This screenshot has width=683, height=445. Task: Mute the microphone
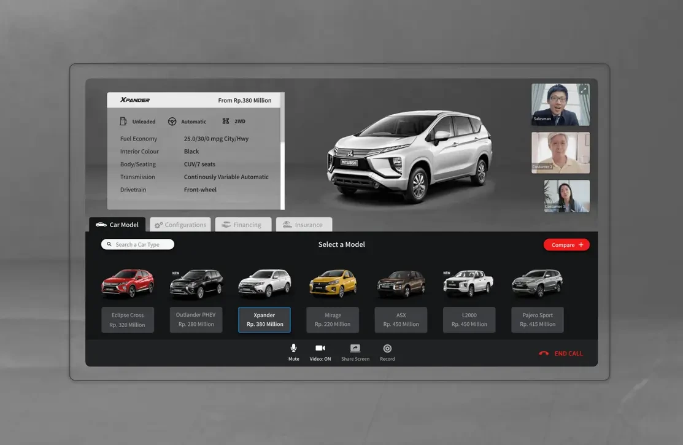click(x=293, y=352)
